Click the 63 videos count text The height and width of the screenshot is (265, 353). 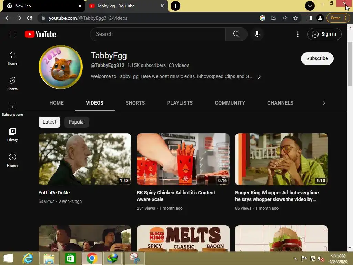179,65
